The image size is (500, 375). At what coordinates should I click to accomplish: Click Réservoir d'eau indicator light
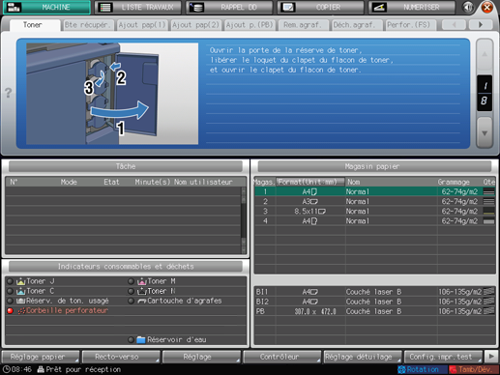pos(131,339)
